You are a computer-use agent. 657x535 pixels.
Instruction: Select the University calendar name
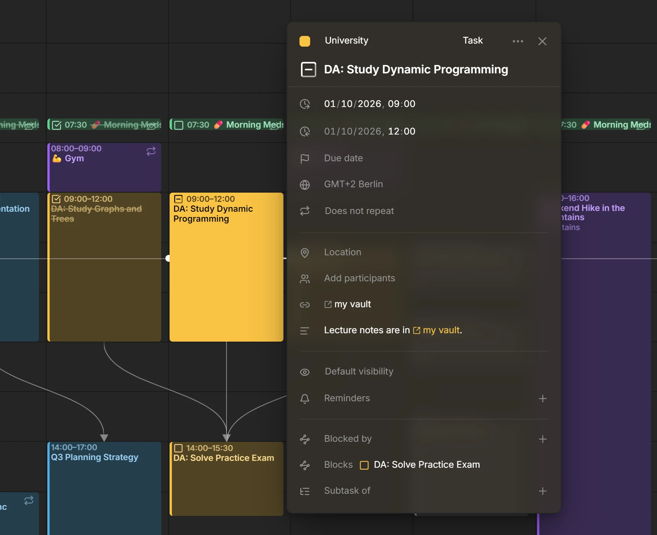[x=346, y=41]
